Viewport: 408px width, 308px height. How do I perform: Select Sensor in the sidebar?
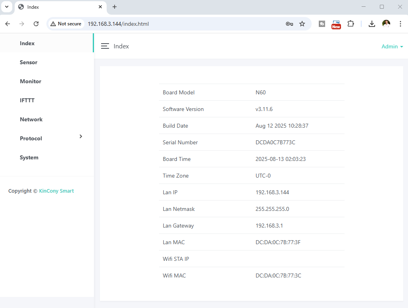tap(29, 62)
